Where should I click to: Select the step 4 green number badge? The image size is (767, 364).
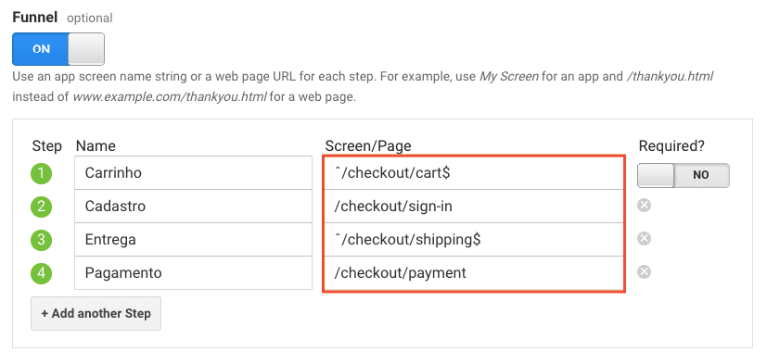tap(41, 272)
